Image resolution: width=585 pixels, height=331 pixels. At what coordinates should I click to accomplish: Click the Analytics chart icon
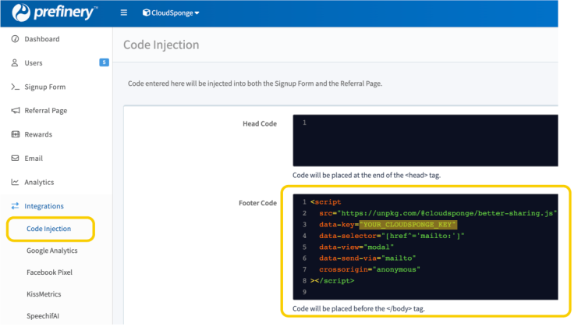(15, 183)
